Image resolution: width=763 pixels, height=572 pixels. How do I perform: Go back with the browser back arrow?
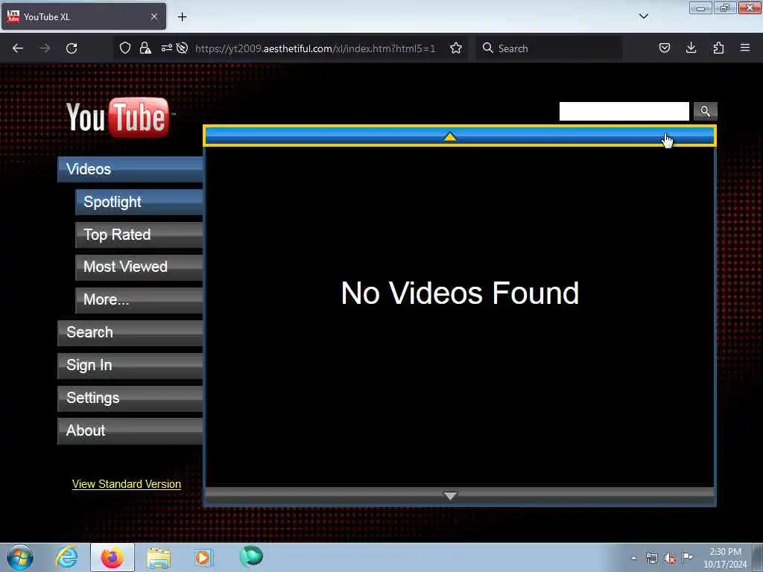[18, 48]
